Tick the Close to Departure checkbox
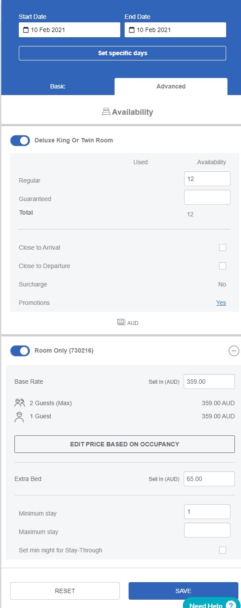 (223, 266)
